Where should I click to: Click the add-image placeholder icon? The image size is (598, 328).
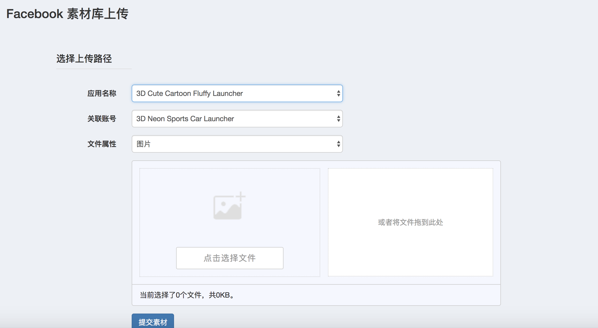coord(229,206)
